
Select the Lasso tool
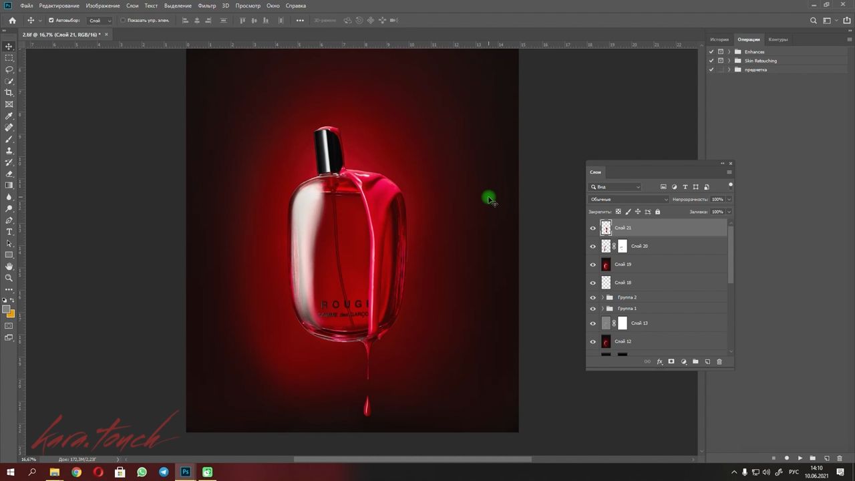pos(9,69)
